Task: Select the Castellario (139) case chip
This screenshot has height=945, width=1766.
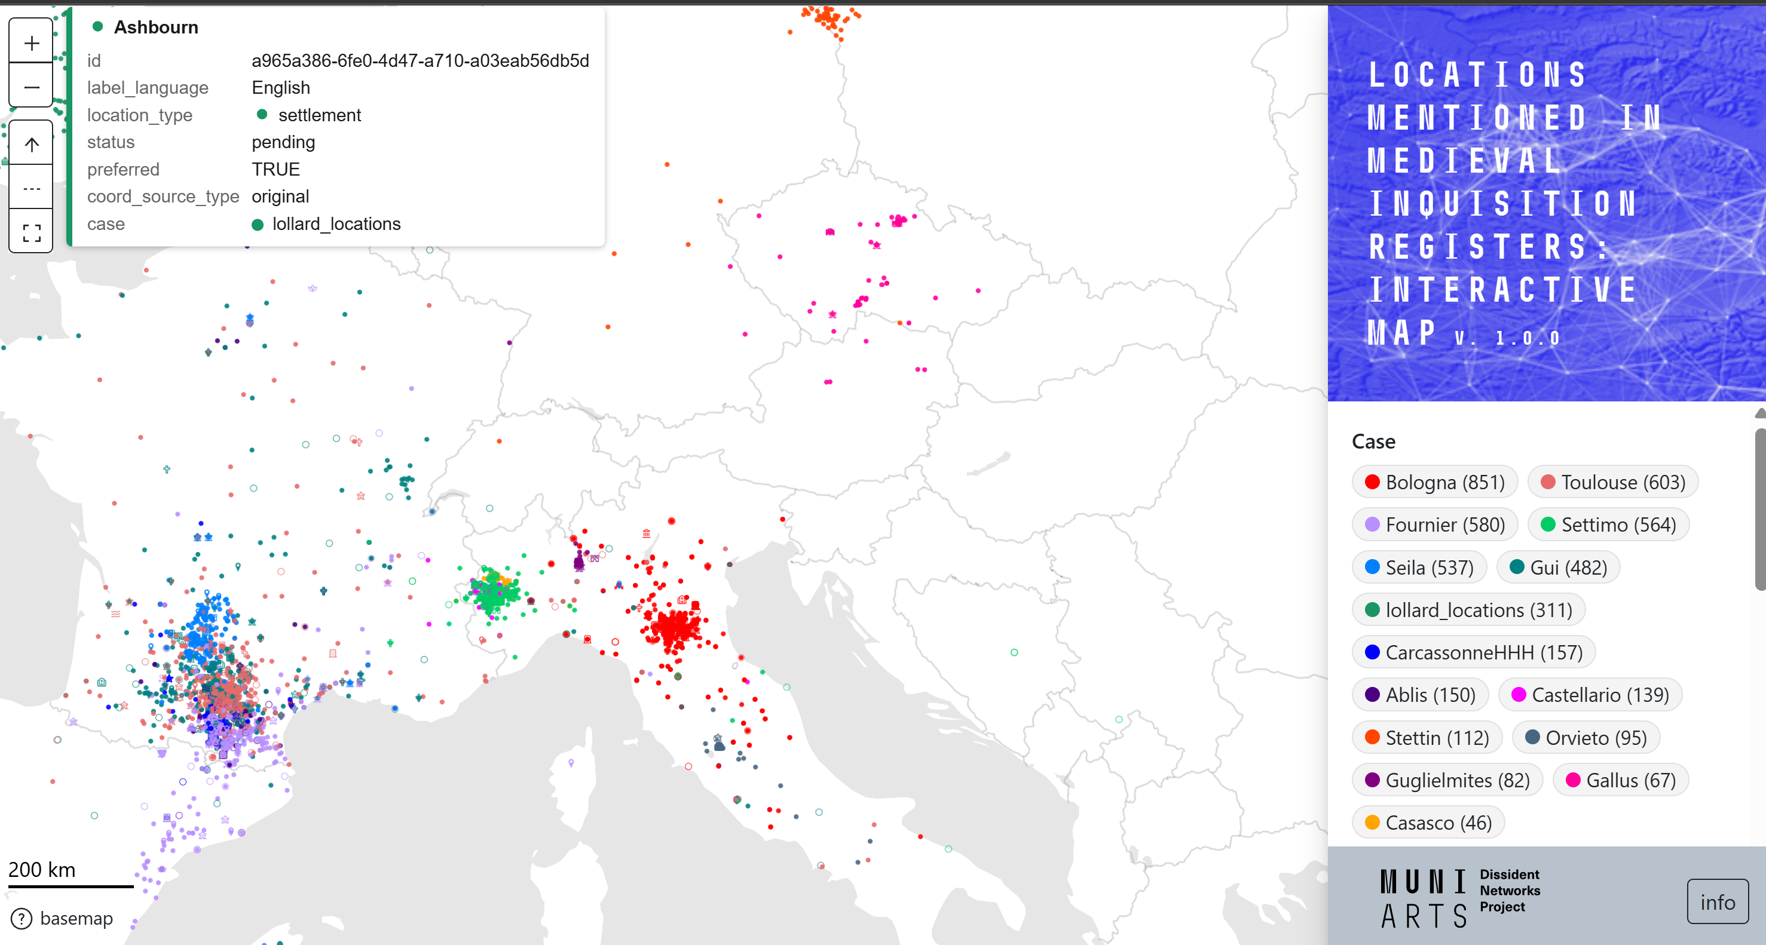Action: 1590,695
